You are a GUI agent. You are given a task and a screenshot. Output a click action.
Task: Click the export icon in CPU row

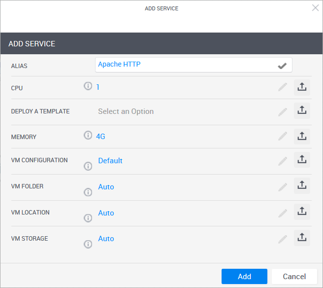tap(302, 87)
